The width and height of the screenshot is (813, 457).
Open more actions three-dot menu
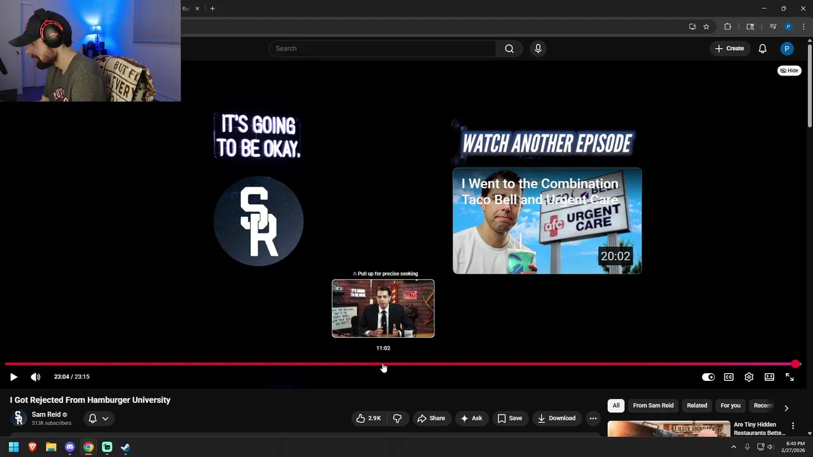pyautogui.click(x=593, y=418)
